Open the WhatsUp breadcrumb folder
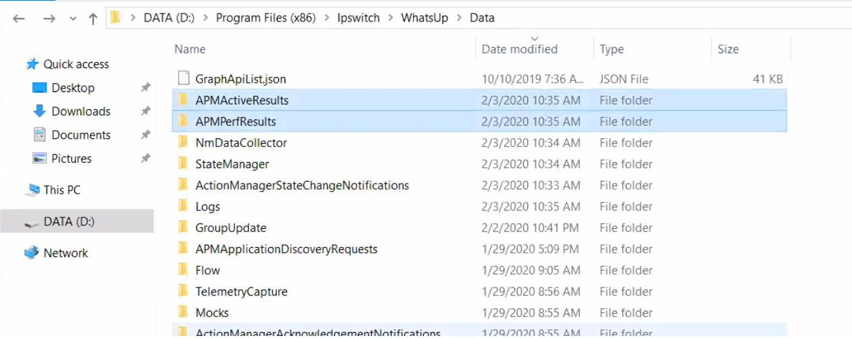The height and width of the screenshot is (338, 852). [x=425, y=18]
